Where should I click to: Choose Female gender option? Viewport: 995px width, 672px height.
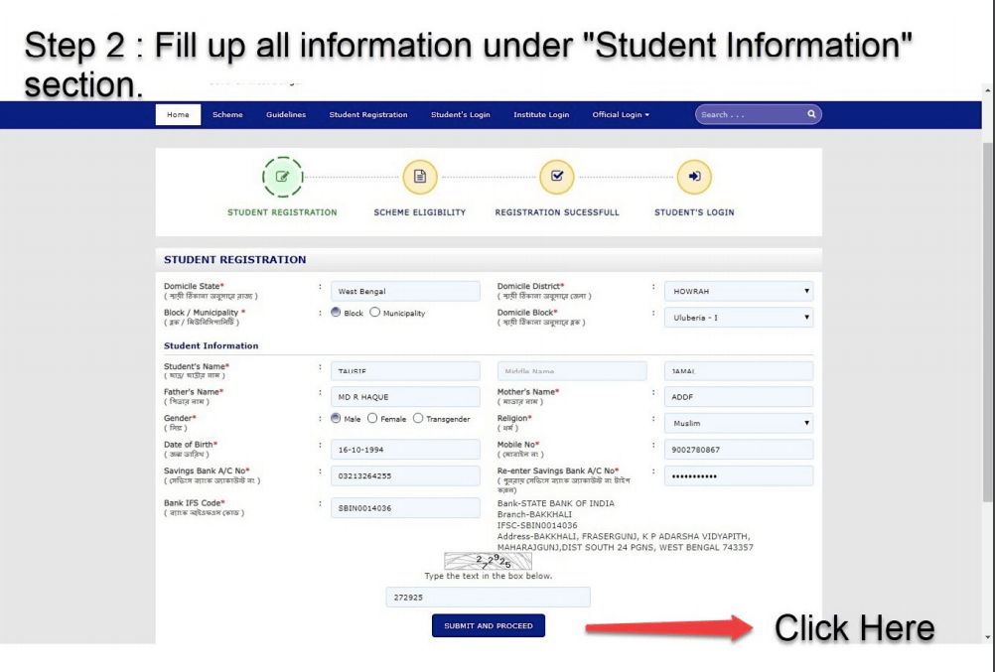point(372,418)
